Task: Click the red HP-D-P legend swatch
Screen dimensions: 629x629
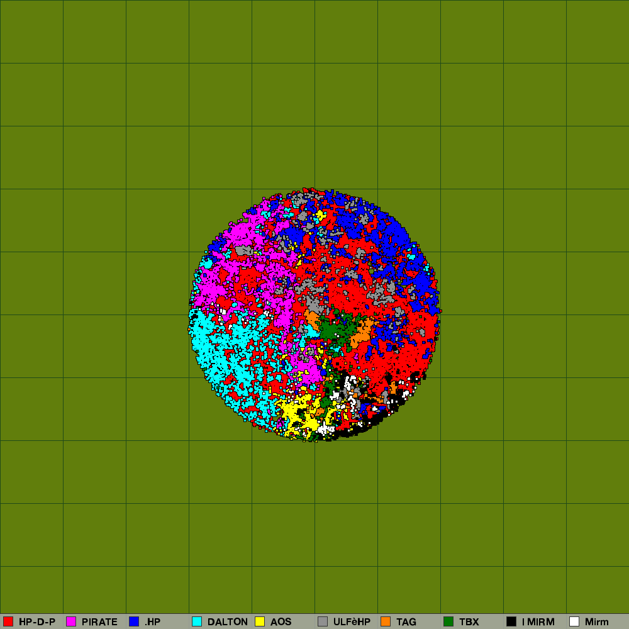Action: [8, 621]
